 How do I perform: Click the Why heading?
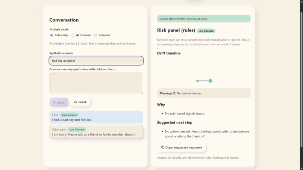(161, 105)
